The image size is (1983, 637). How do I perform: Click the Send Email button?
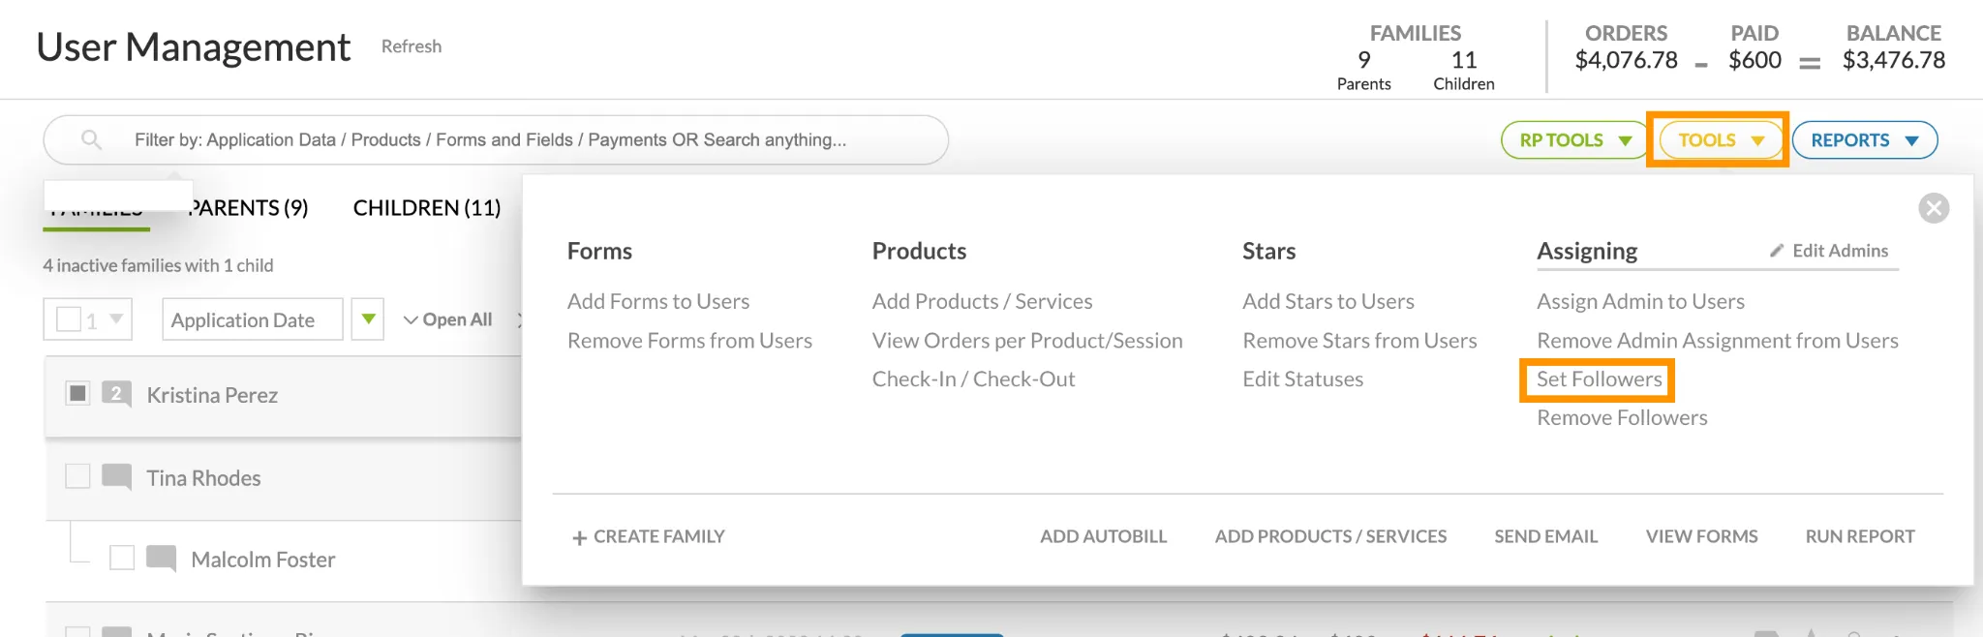coord(1545,536)
